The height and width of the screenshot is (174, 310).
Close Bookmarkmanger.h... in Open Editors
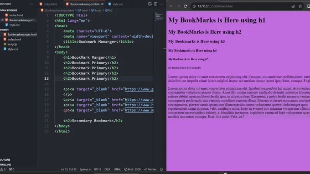click(x=2, y=20)
